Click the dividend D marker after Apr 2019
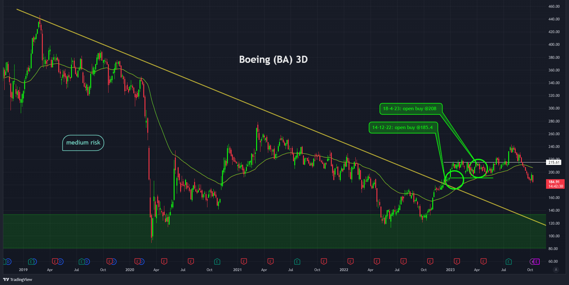Viewport: 569px width, 285px height. 60,261
